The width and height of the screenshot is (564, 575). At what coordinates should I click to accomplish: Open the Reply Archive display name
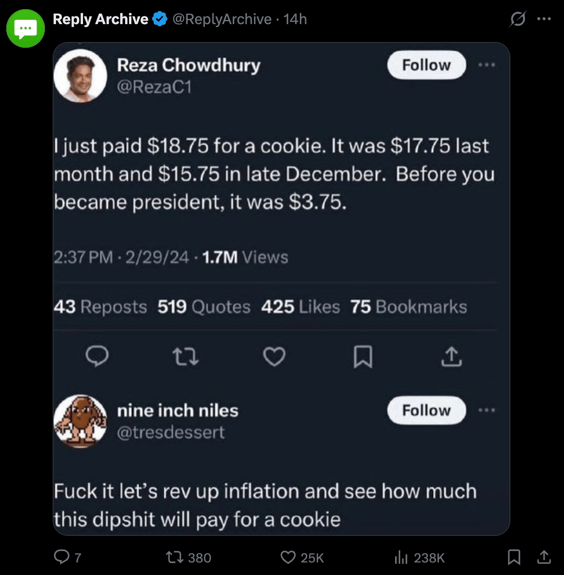(100, 19)
